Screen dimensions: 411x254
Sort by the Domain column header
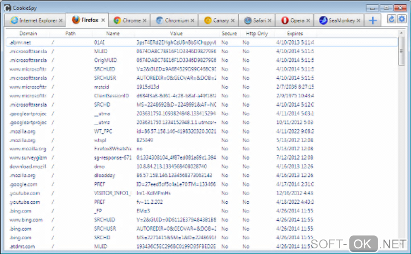tap(28, 33)
